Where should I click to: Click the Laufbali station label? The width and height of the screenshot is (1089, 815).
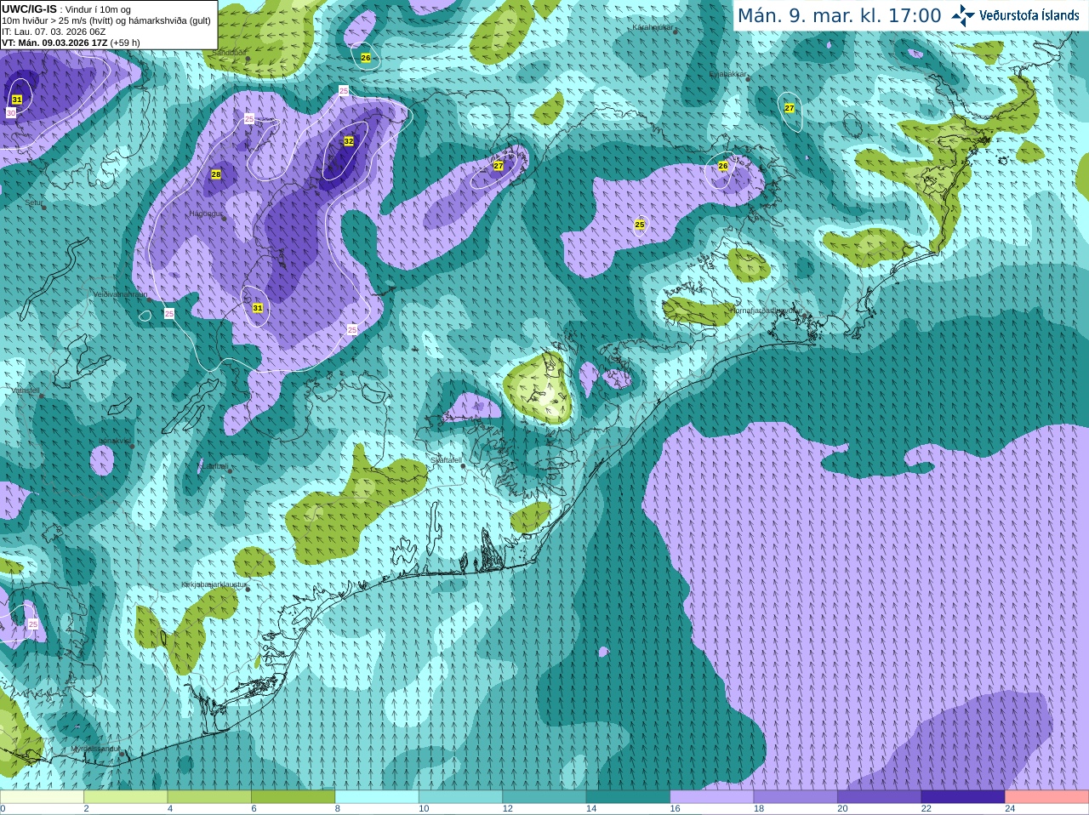(x=214, y=466)
